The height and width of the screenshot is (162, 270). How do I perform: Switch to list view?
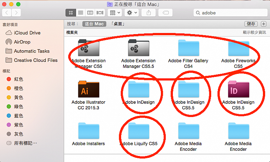click(x=81, y=13)
